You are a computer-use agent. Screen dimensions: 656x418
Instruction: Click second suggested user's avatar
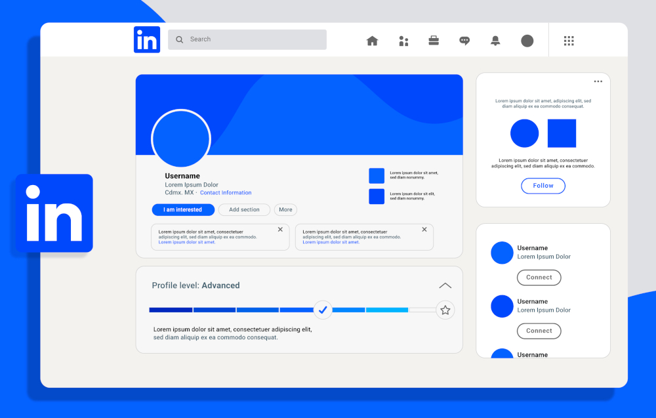[x=502, y=306]
